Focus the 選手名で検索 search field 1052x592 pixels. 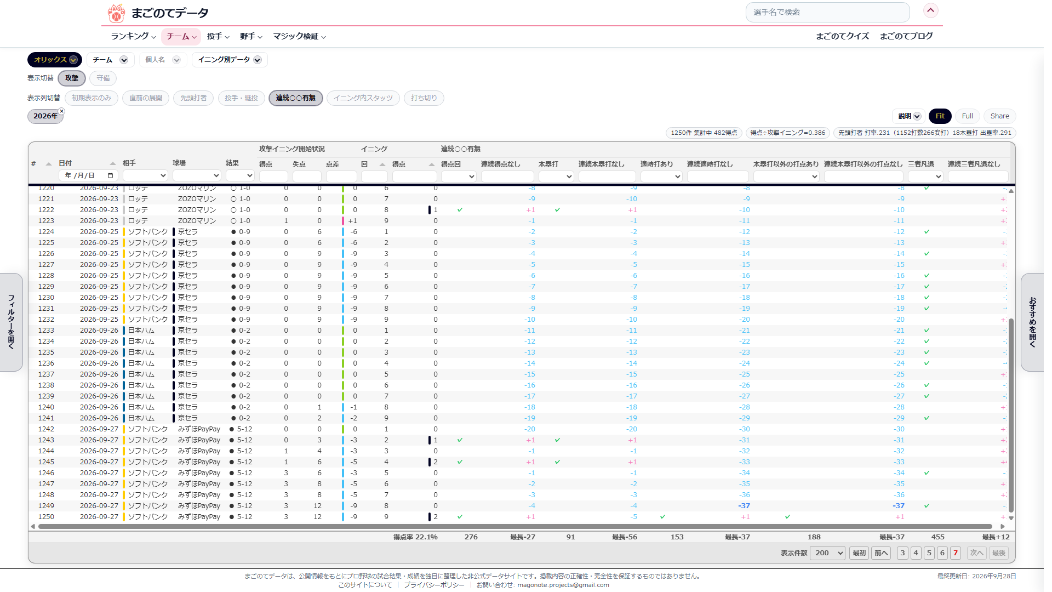point(827,12)
